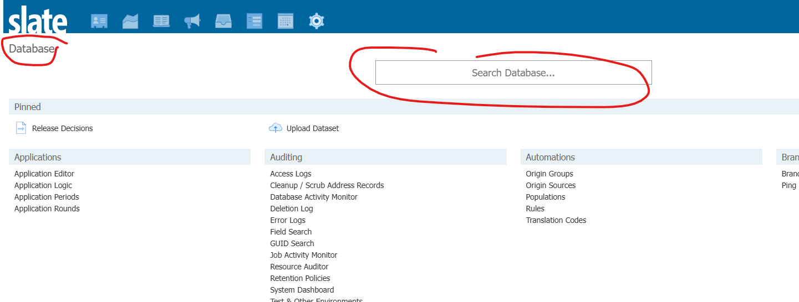Viewport: 799px width, 302px height.
Task: Open the pinned Release Decisions link
Action: (62, 128)
